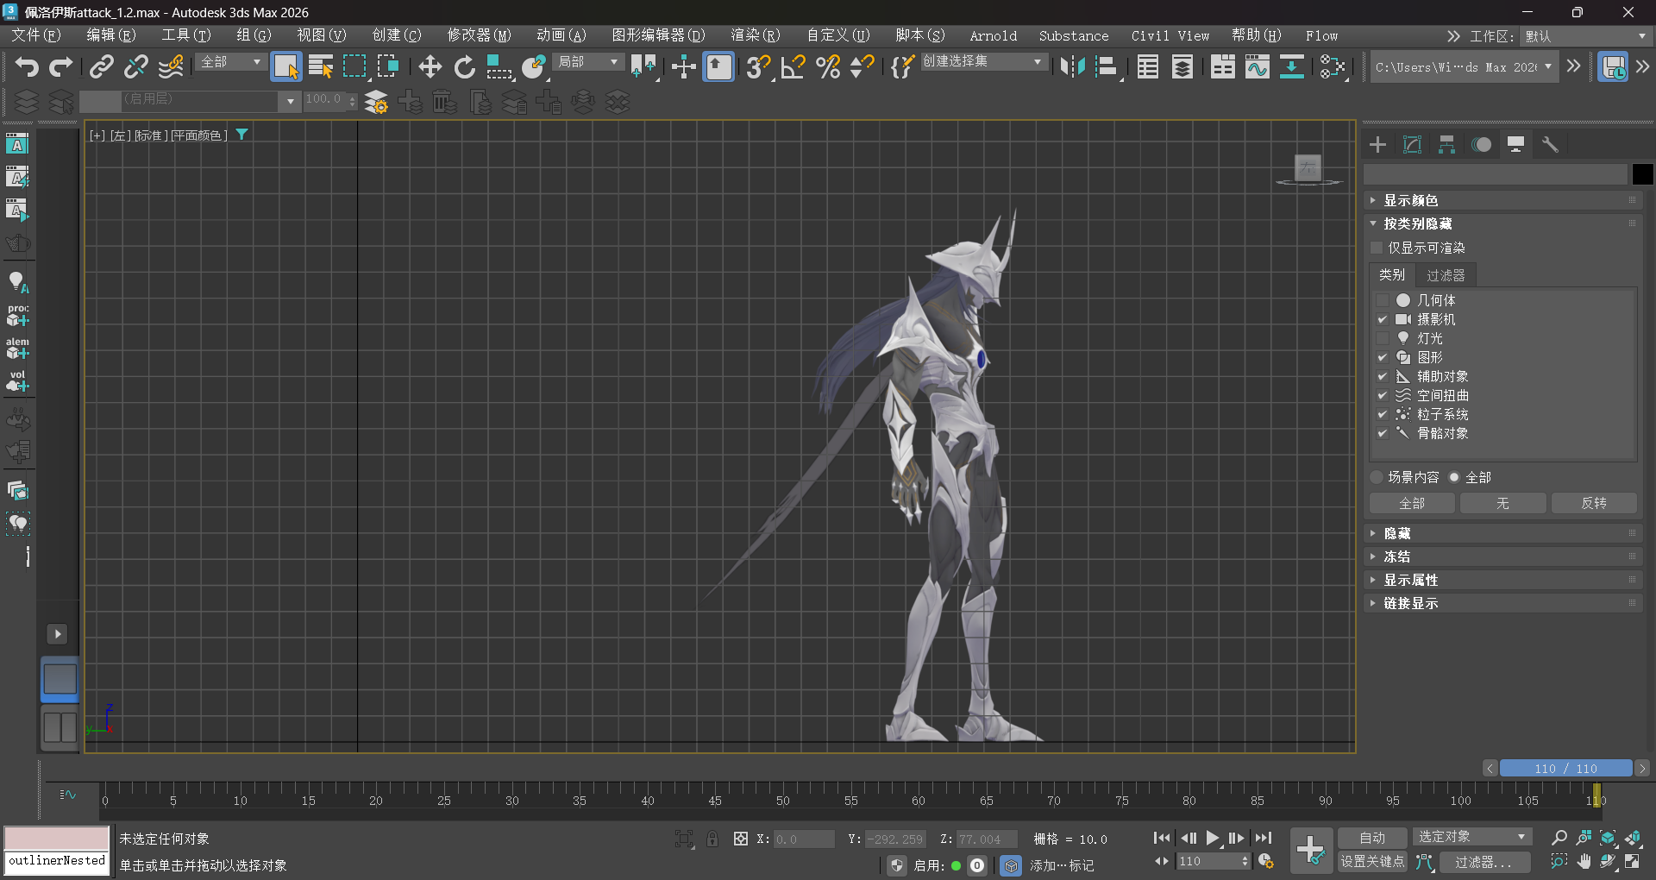The height and width of the screenshot is (880, 1656).
Task: Click the 反转 button
Action: [1594, 503]
